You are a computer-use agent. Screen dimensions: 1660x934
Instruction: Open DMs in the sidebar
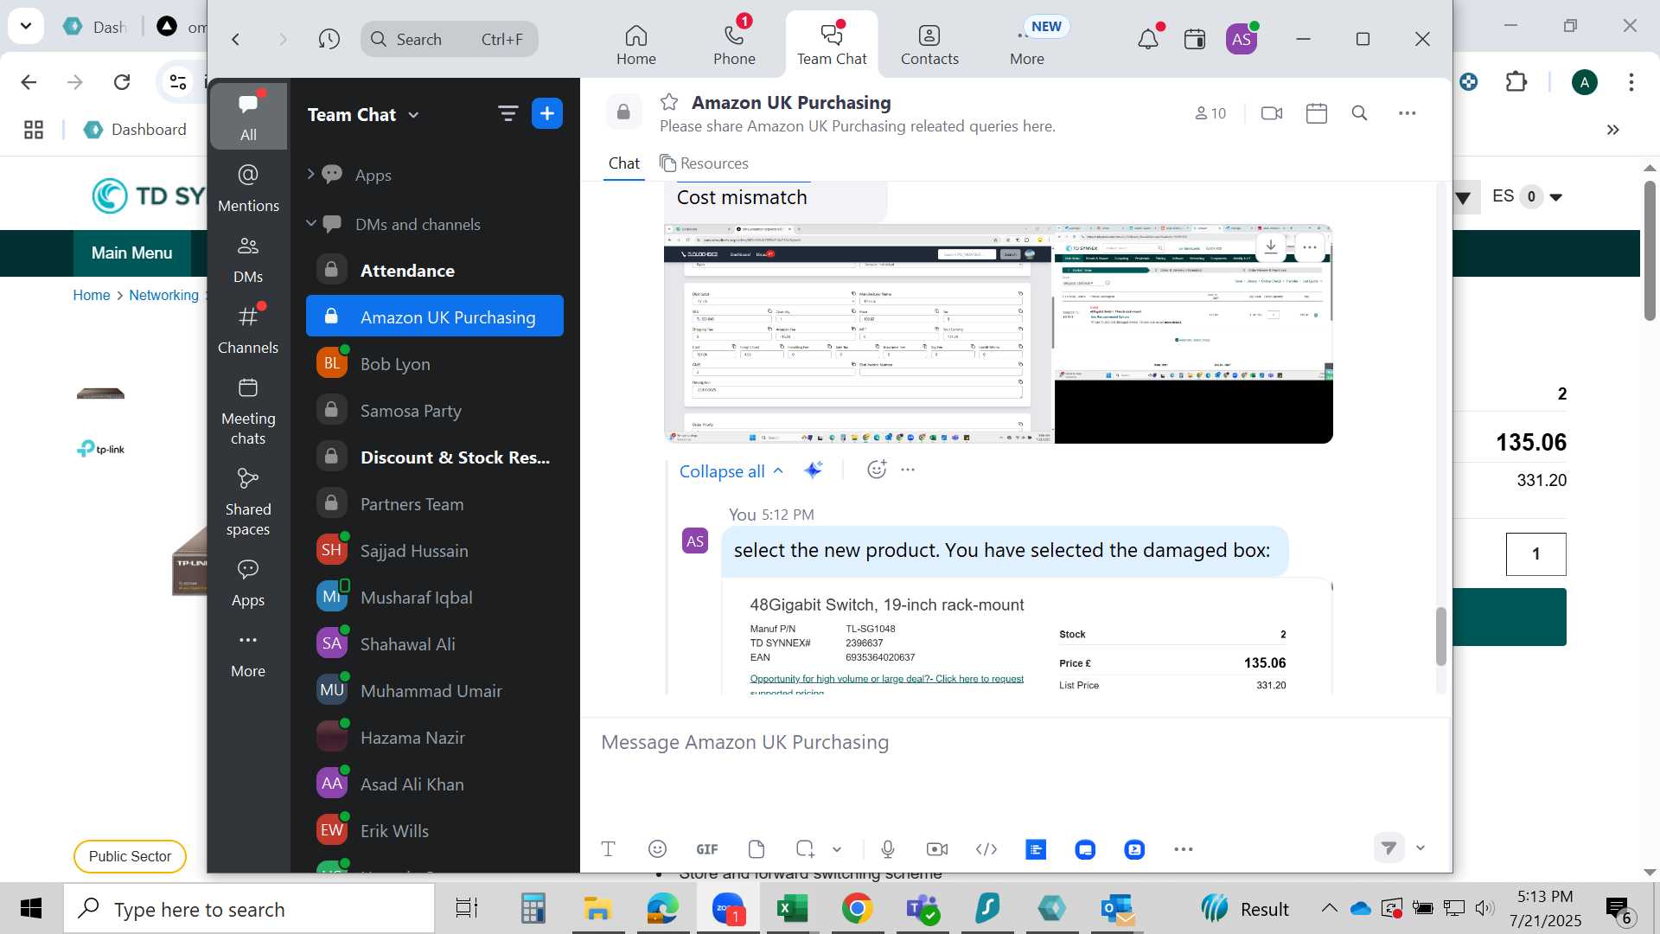pos(248,259)
